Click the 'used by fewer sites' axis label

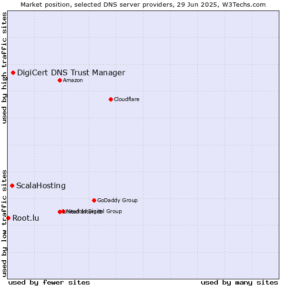(x=49, y=283)
